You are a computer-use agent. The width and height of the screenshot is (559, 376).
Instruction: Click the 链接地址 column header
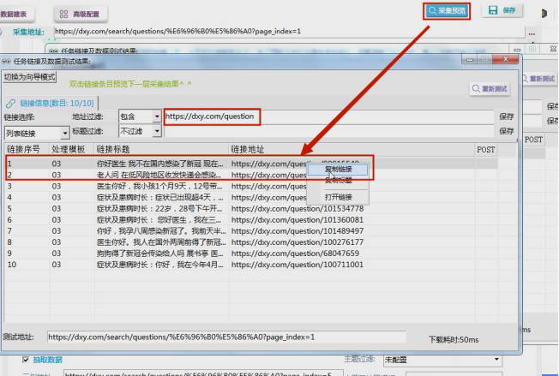(352, 149)
